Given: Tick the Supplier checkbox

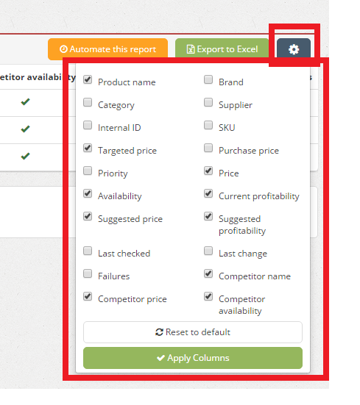Looking at the screenshot, I should click(x=208, y=102).
